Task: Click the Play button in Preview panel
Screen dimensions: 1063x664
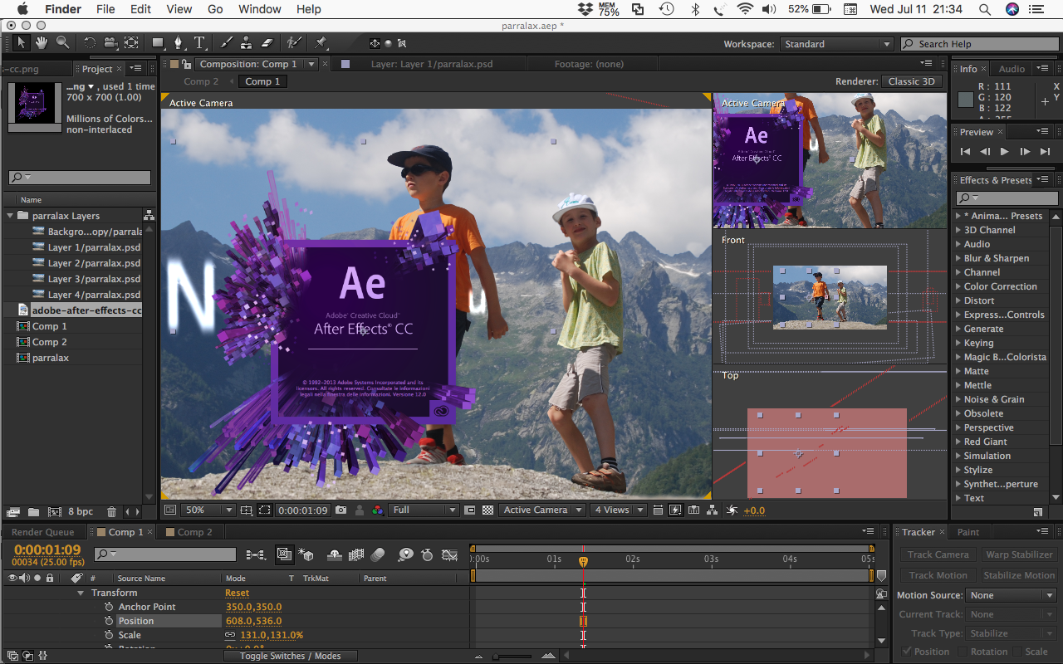Action: (x=1005, y=151)
